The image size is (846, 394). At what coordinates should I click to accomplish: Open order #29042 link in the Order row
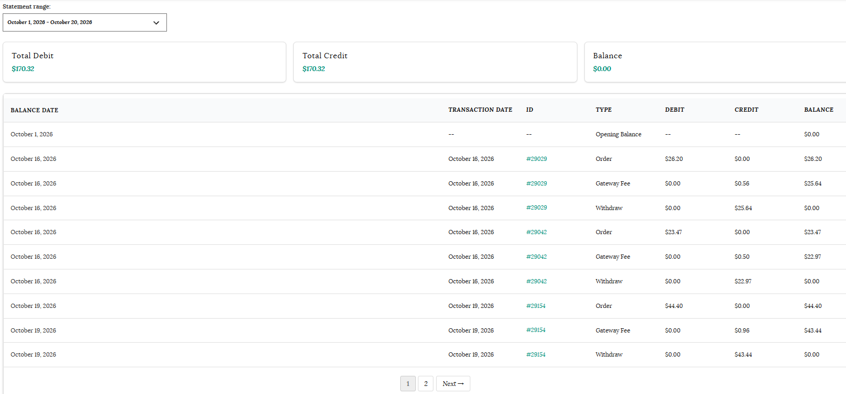click(537, 232)
